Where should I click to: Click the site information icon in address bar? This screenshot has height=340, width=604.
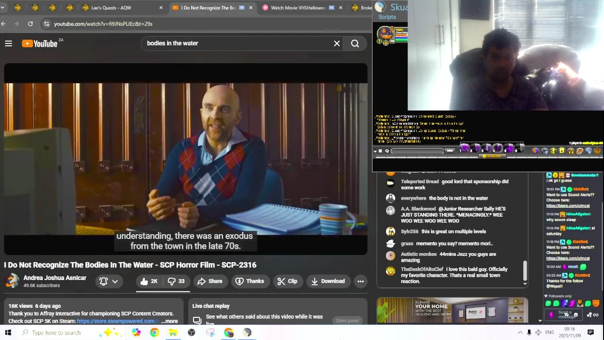coord(46,24)
